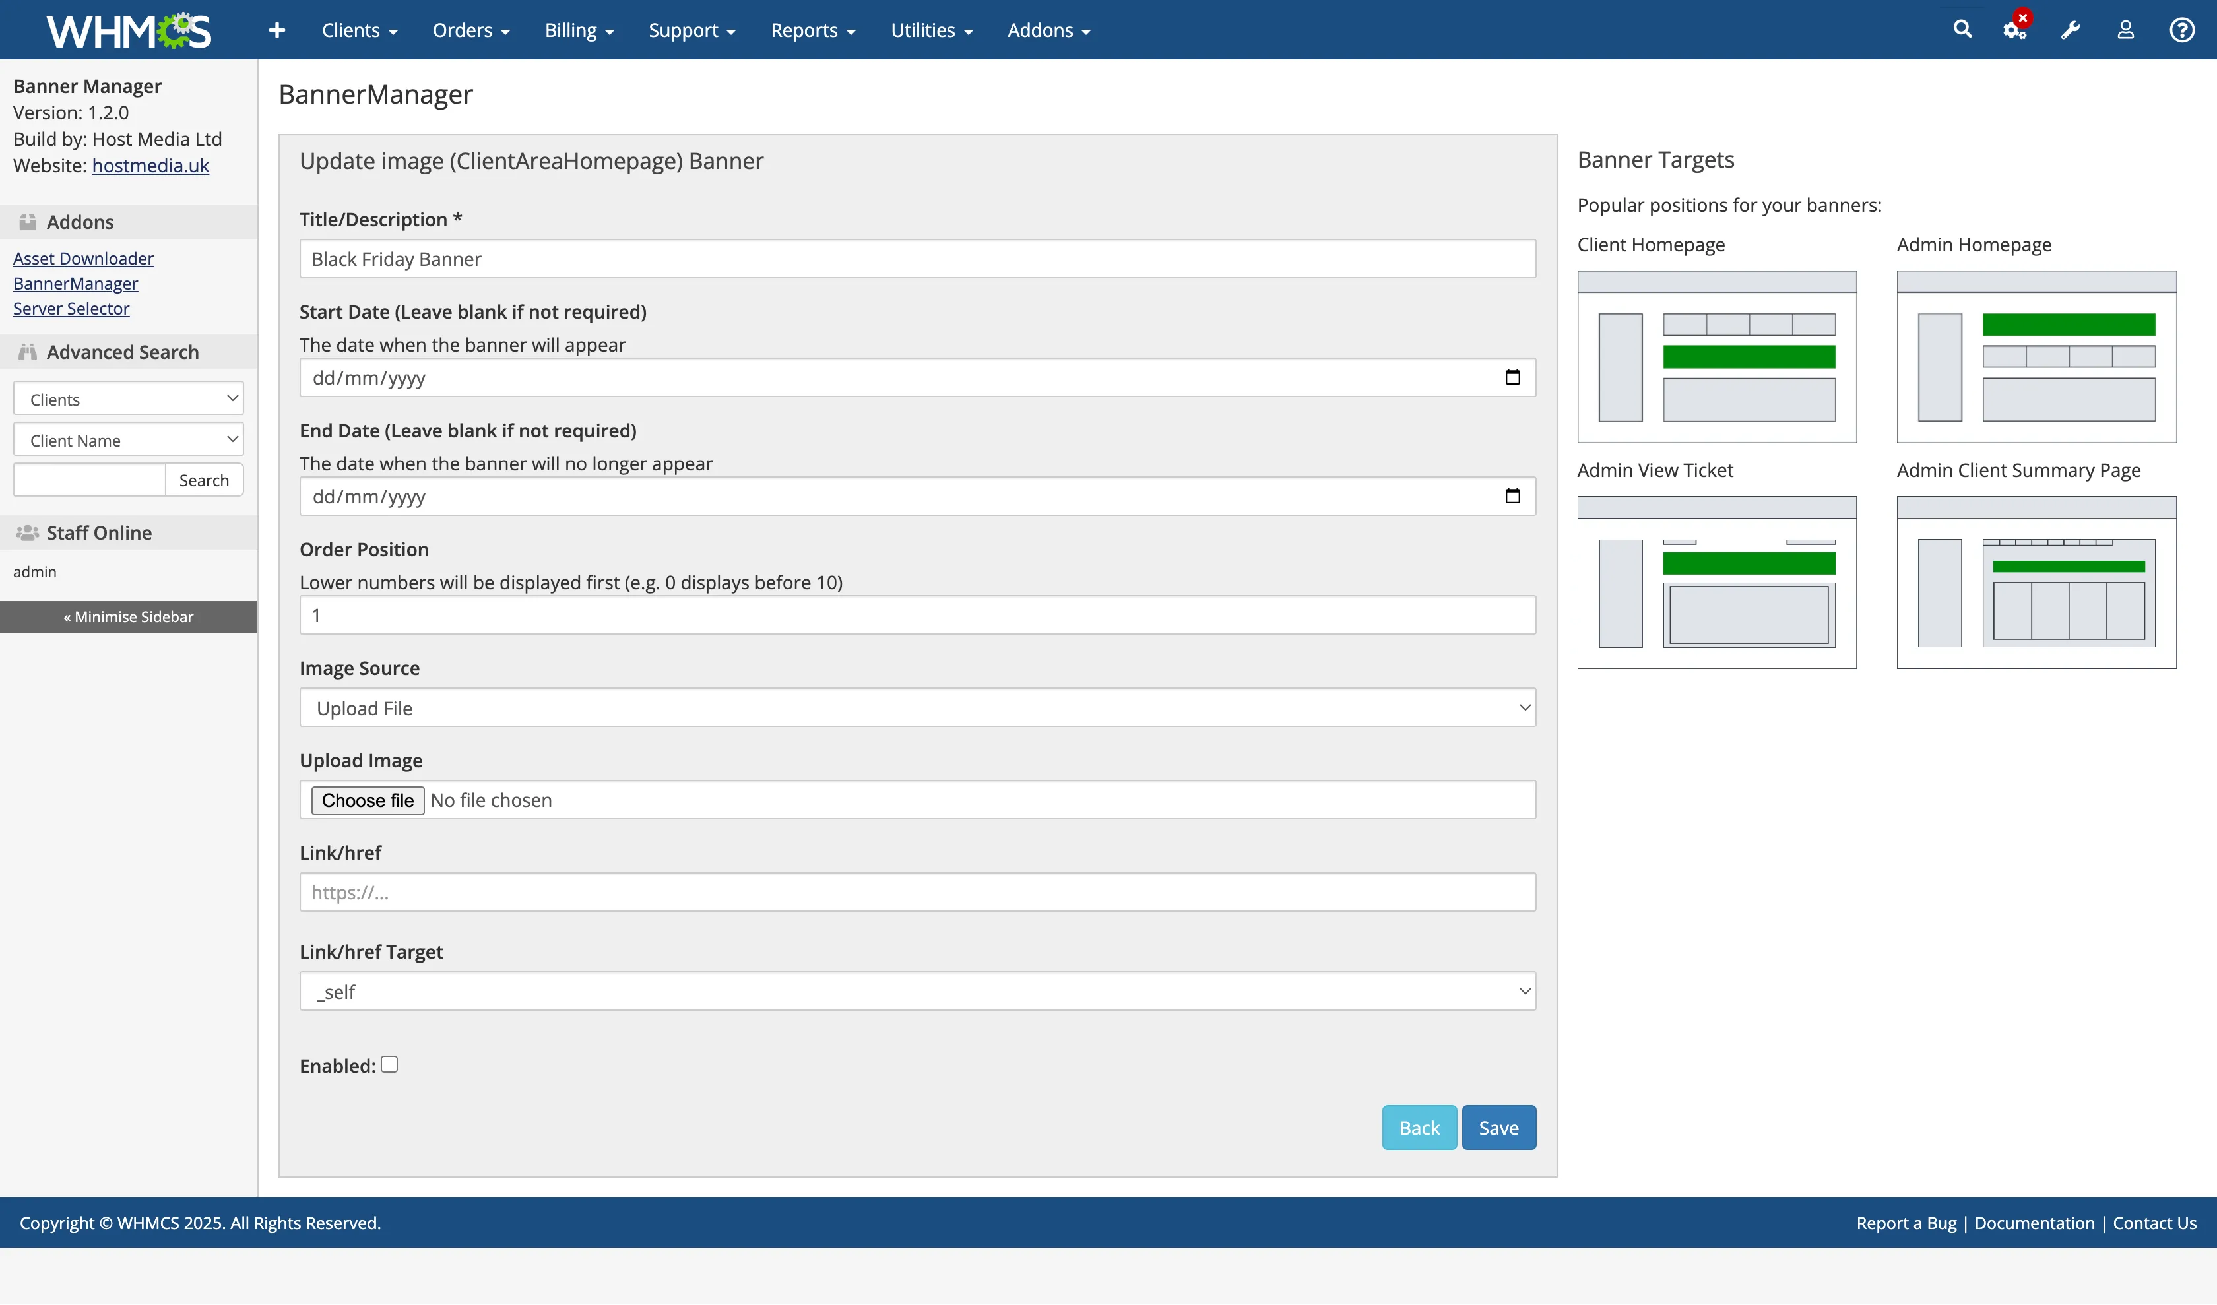Open the admin search icon
2217x1305 pixels.
tap(1962, 29)
